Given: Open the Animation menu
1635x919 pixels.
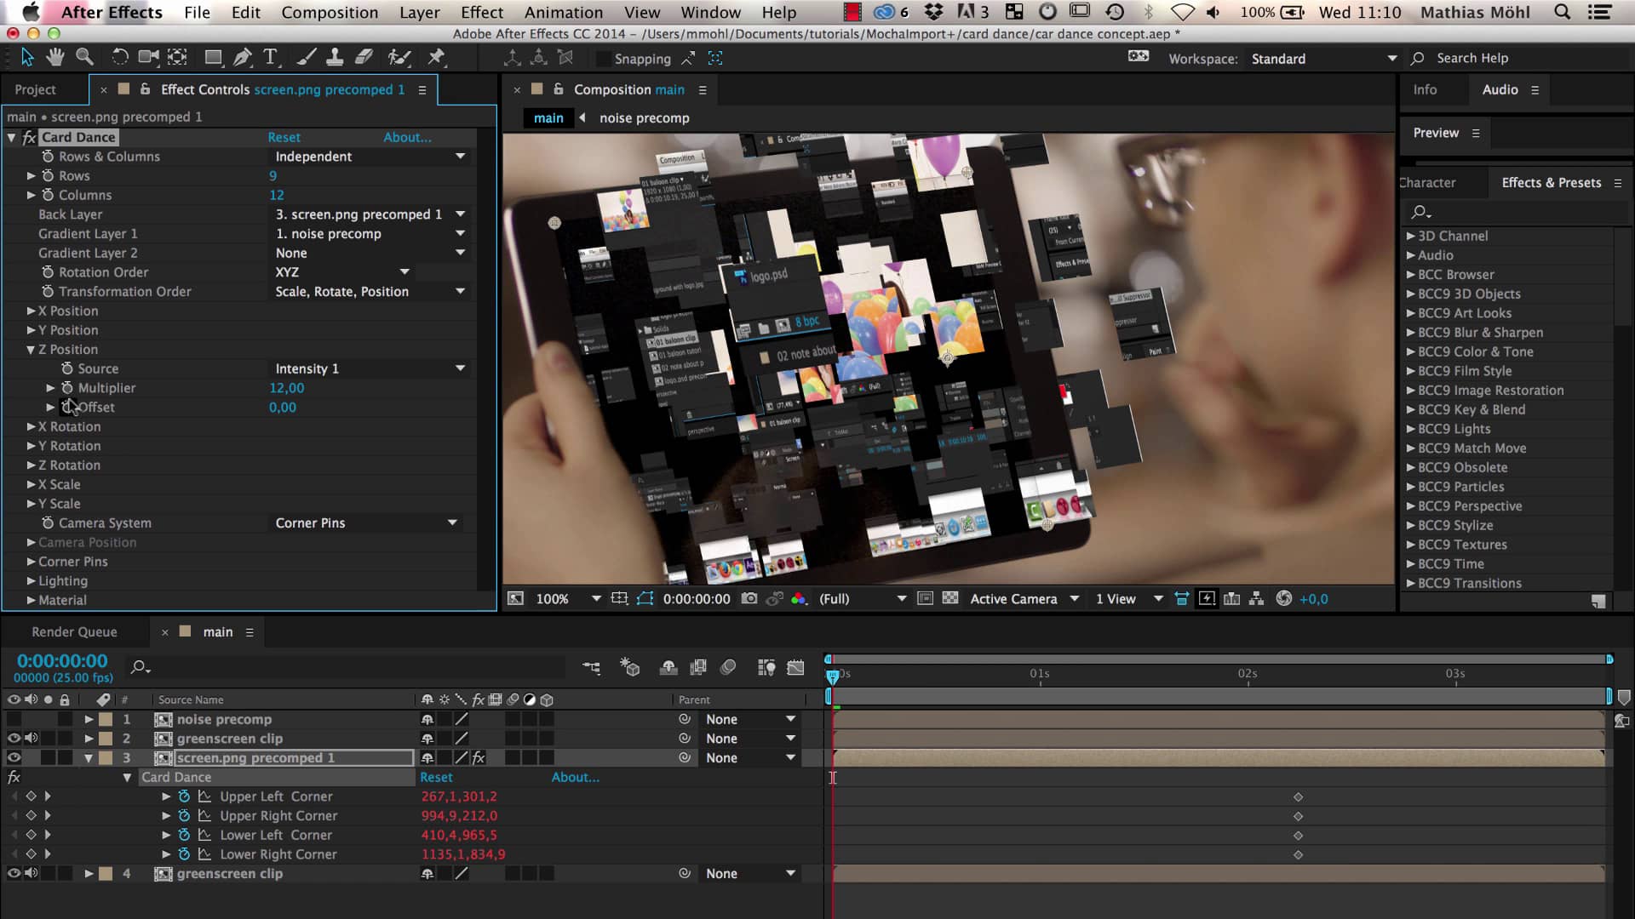Looking at the screenshot, I should point(563,12).
